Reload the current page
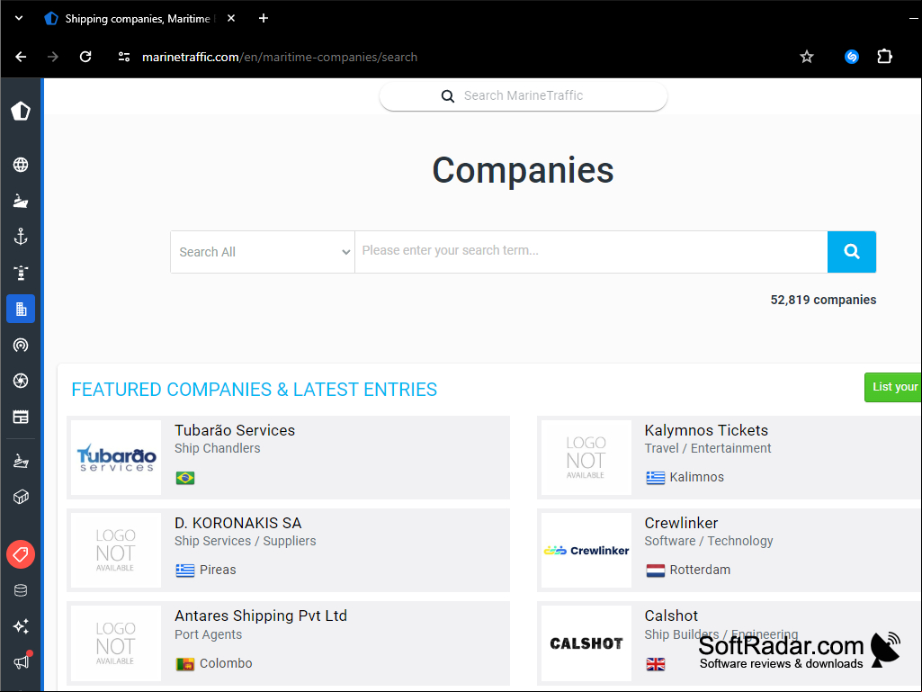 pyautogui.click(x=85, y=57)
